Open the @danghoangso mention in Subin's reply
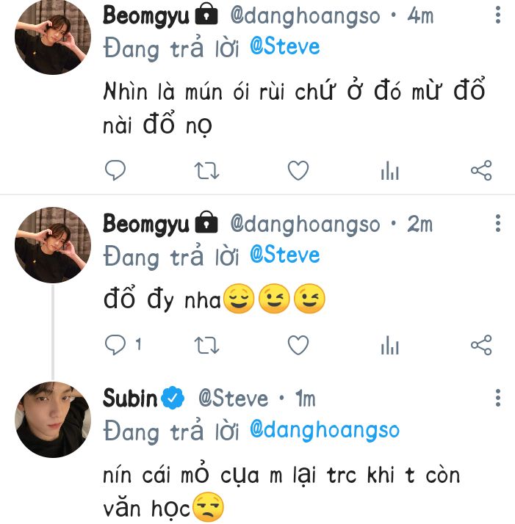The height and width of the screenshot is (524, 515). pyautogui.click(x=324, y=430)
